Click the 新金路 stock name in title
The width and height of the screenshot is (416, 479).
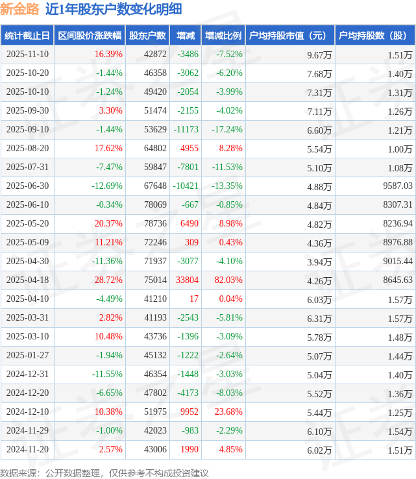tap(20, 9)
